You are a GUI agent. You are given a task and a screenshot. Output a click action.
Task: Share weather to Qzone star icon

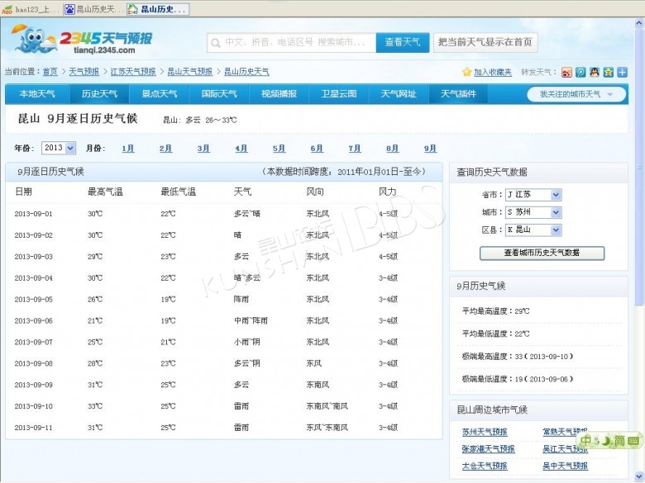[609, 73]
